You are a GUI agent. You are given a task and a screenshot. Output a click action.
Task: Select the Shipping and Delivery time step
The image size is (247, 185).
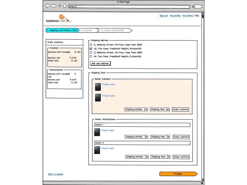(x=62, y=30)
